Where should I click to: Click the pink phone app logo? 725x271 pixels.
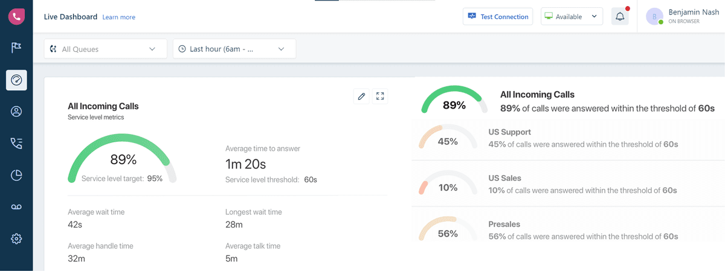pyautogui.click(x=16, y=17)
